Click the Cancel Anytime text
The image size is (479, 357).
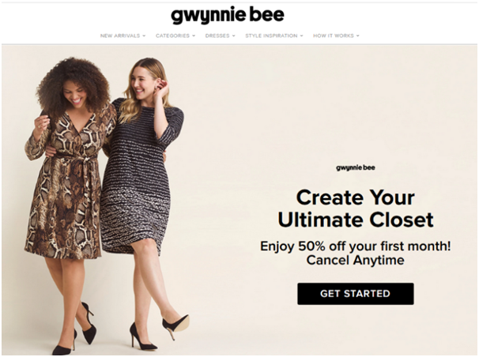click(356, 261)
